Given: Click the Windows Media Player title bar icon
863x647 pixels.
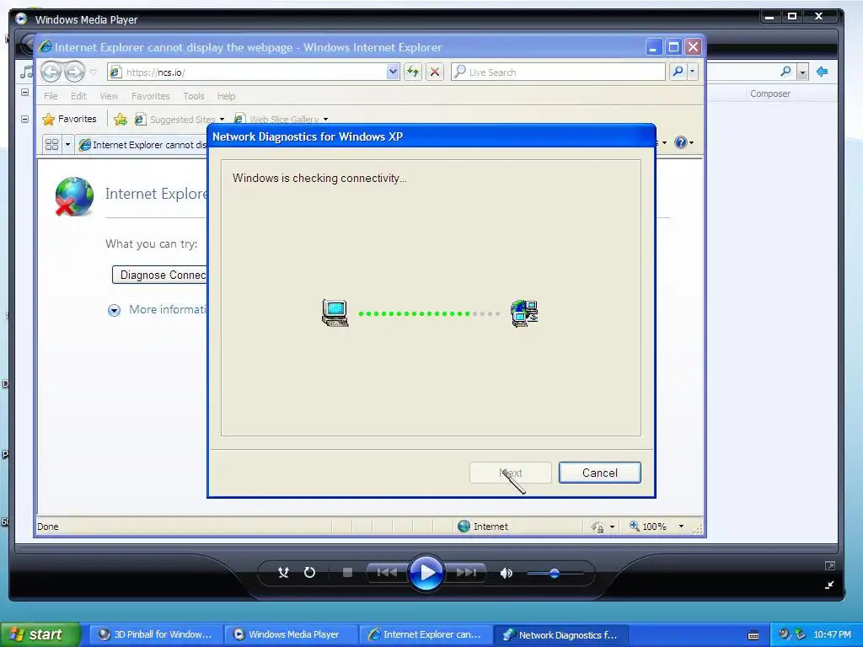Looking at the screenshot, I should 21,19.
